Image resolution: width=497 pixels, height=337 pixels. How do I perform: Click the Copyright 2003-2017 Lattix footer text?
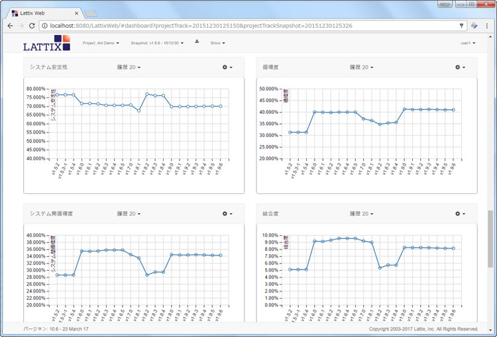[423, 329]
